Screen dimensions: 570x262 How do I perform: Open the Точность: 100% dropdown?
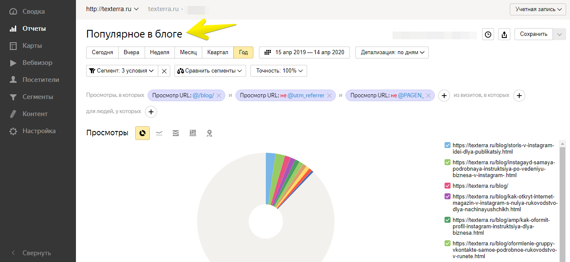coord(279,71)
